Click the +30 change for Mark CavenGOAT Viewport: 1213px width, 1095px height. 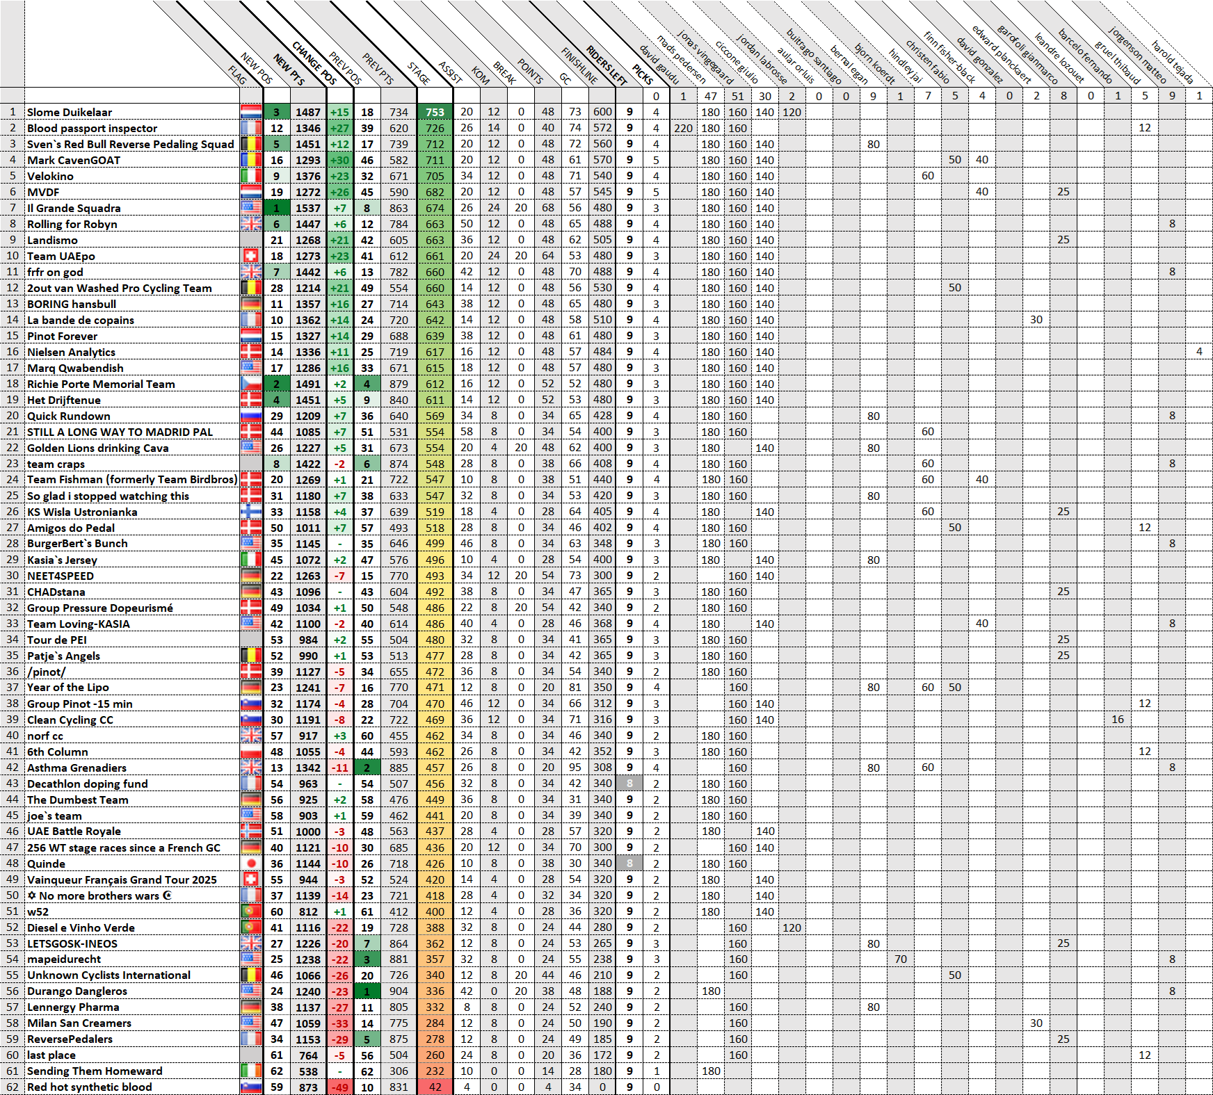[340, 160]
